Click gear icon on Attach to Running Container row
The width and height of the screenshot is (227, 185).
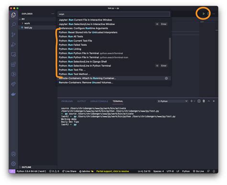pyautogui.click(x=166, y=78)
